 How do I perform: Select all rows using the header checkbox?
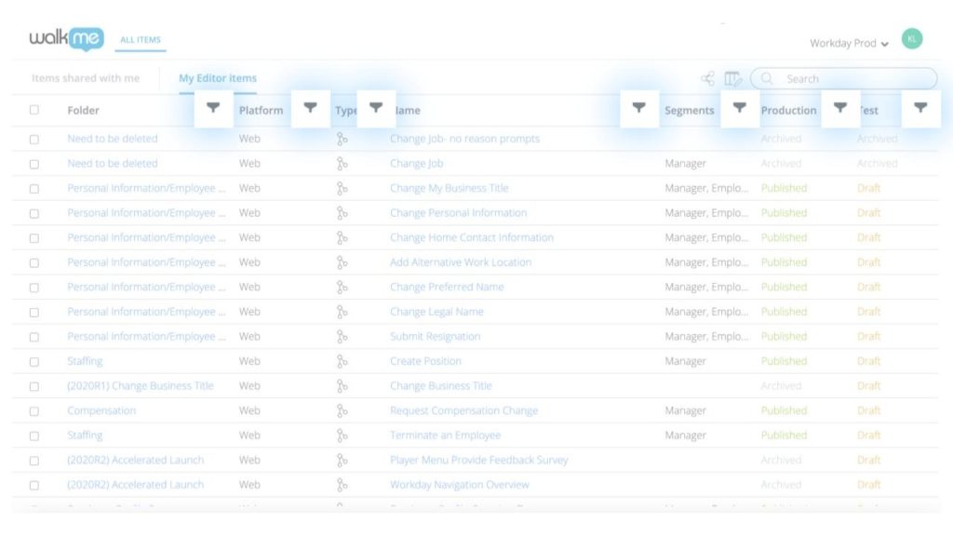pyautogui.click(x=34, y=109)
